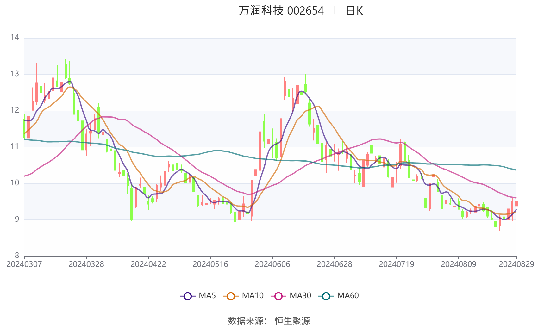Click the MA30 legend label text

pyautogui.click(x=300, y=296)
